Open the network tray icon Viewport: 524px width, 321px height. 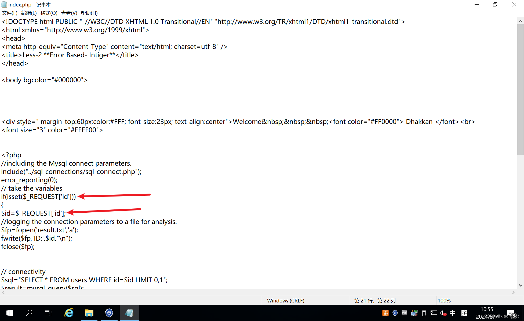(434, 313)
